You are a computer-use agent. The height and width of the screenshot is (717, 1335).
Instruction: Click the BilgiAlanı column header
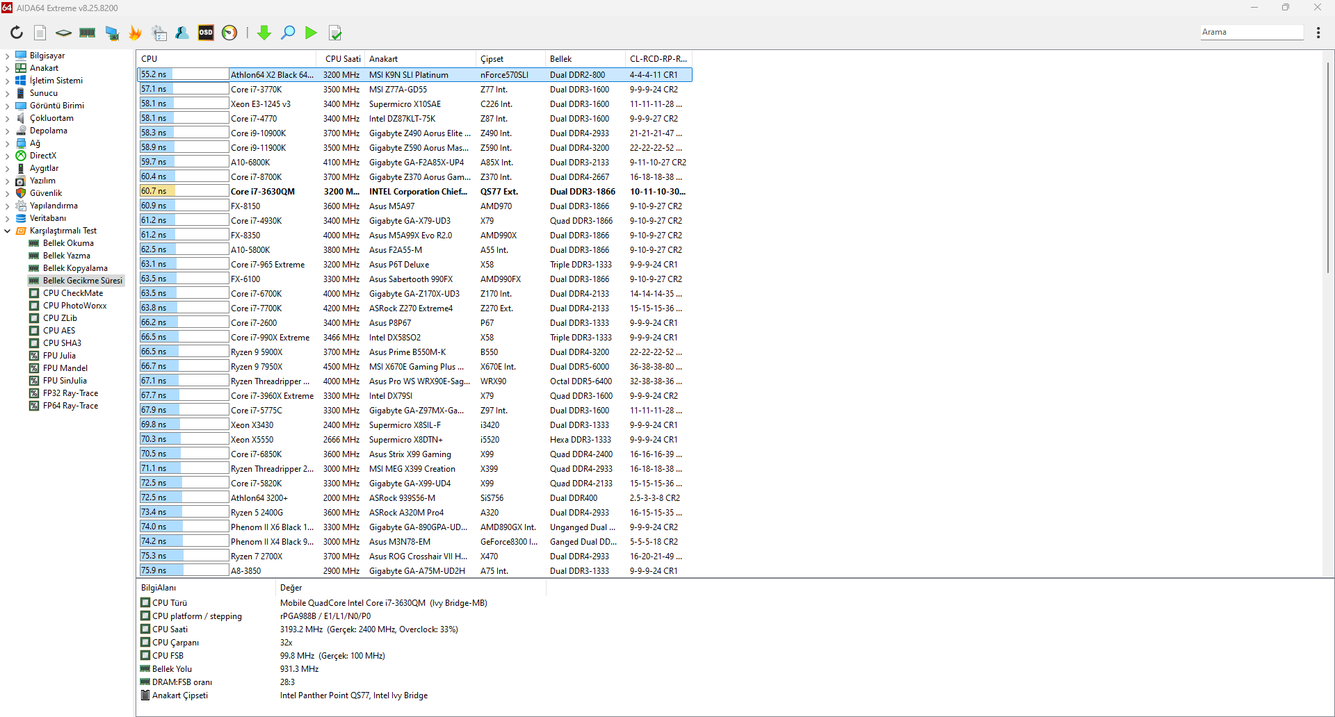[x=206, y=588]
